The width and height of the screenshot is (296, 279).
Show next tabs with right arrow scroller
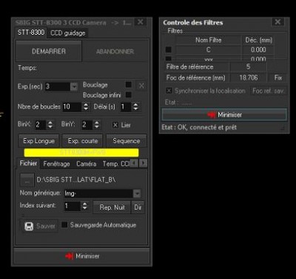click(144, 163)
